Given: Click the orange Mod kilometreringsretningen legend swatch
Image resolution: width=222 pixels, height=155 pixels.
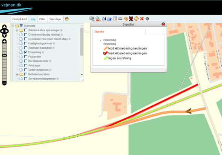Looking at the screenshot, I should click(x=106, y=48).
